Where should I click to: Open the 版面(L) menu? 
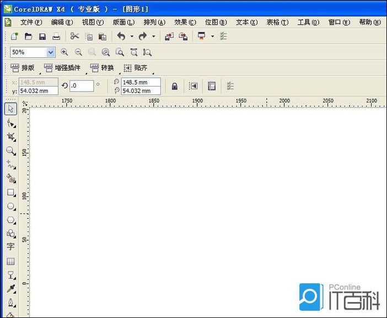point(123,23)
